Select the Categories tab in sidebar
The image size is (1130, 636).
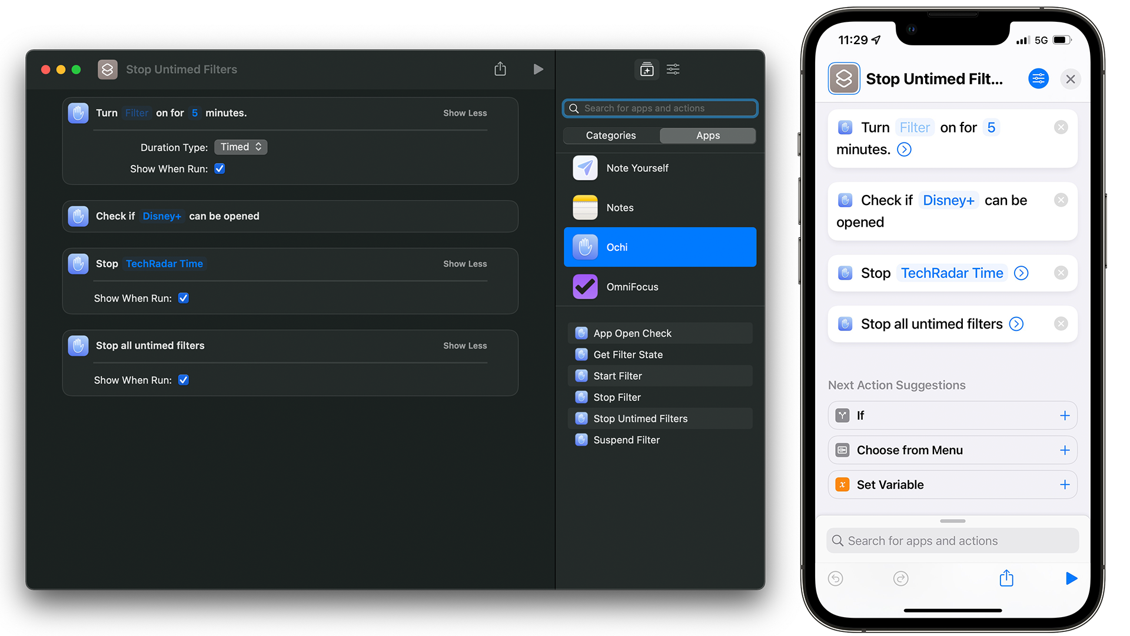click(x=611, y=134)
